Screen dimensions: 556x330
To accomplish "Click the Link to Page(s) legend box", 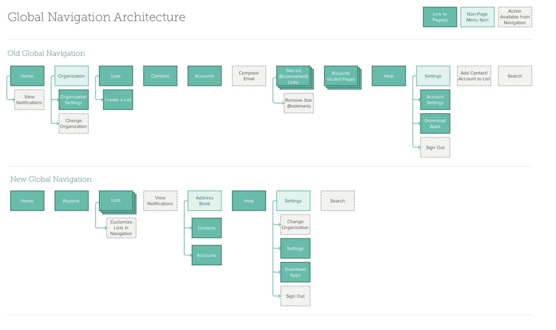I will 440,17.
